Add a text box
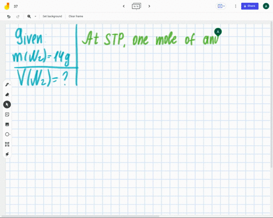This screenshot has height=218, width=273. pyautogui.click(x=7, y=144)
